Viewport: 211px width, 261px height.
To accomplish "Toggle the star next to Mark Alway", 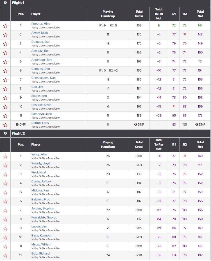I will (x=5, y=35).
